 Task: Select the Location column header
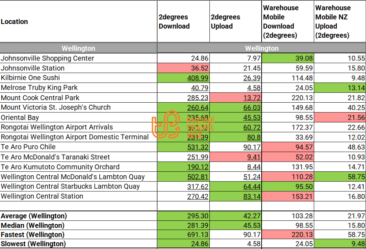pos(14,22)
